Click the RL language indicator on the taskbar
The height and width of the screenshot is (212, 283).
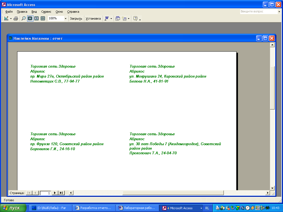click(x=207, y=208)
